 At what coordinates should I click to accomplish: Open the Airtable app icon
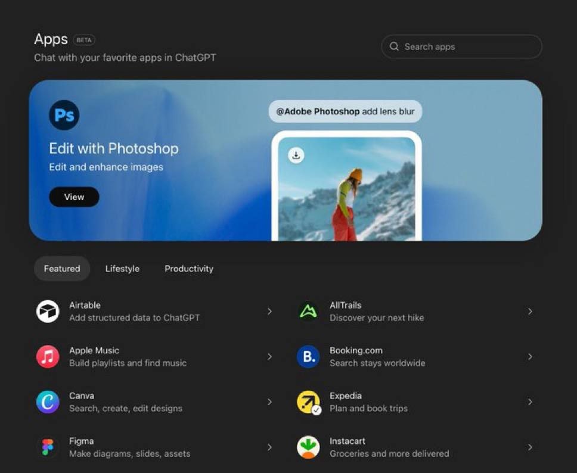[48, 312]
